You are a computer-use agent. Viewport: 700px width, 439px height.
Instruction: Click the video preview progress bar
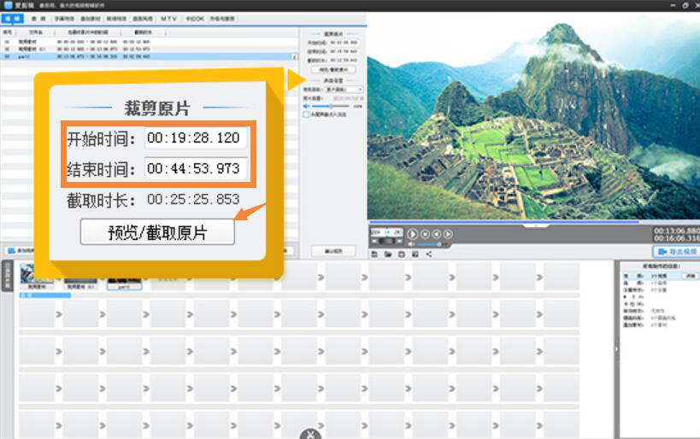pos(504,222)
